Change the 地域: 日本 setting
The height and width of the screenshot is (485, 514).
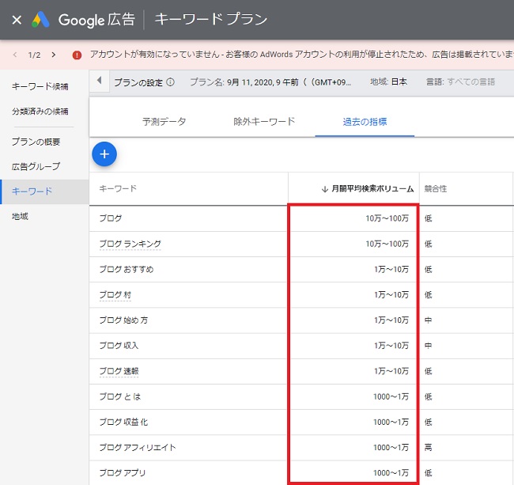click(x=389, y=81)
